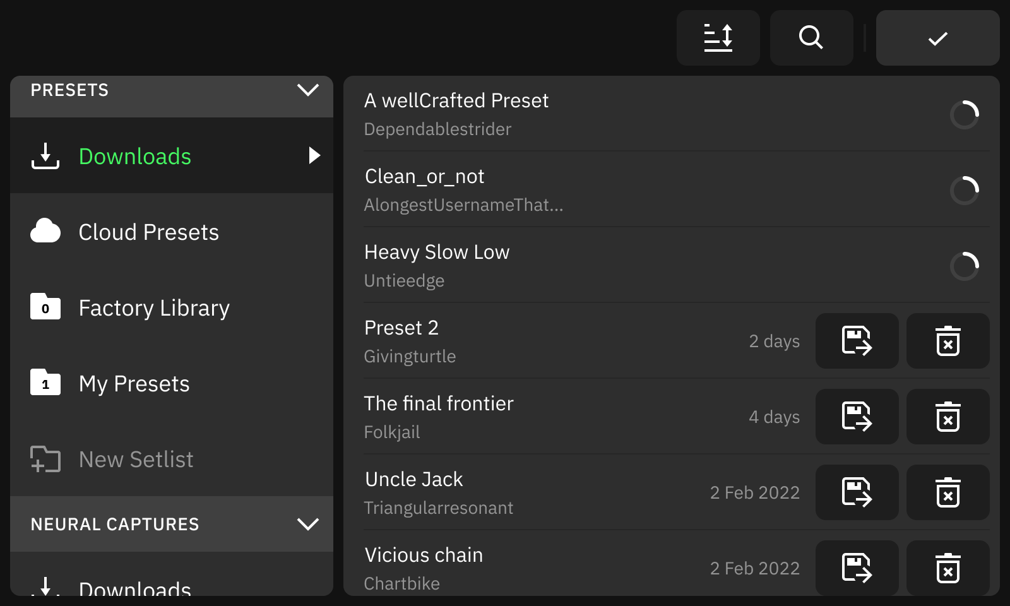This screenshot has width=1010, height=606.
Task: Open the Factory Library folder
Action: 153,308
